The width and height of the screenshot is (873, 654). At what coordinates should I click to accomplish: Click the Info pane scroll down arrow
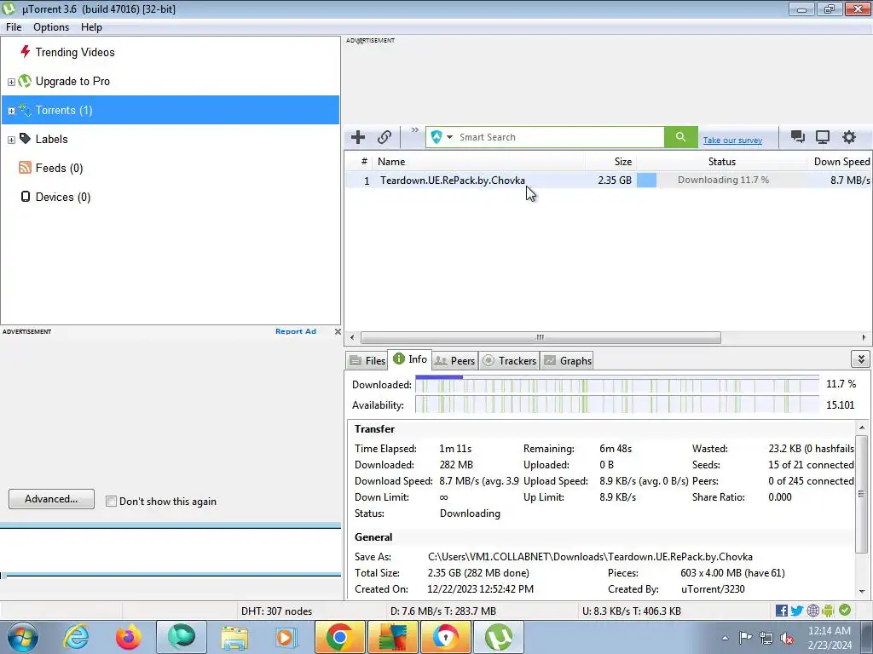(x=861, y=591)
